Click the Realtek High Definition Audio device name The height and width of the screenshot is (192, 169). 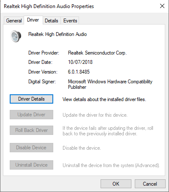pos(57,34)
